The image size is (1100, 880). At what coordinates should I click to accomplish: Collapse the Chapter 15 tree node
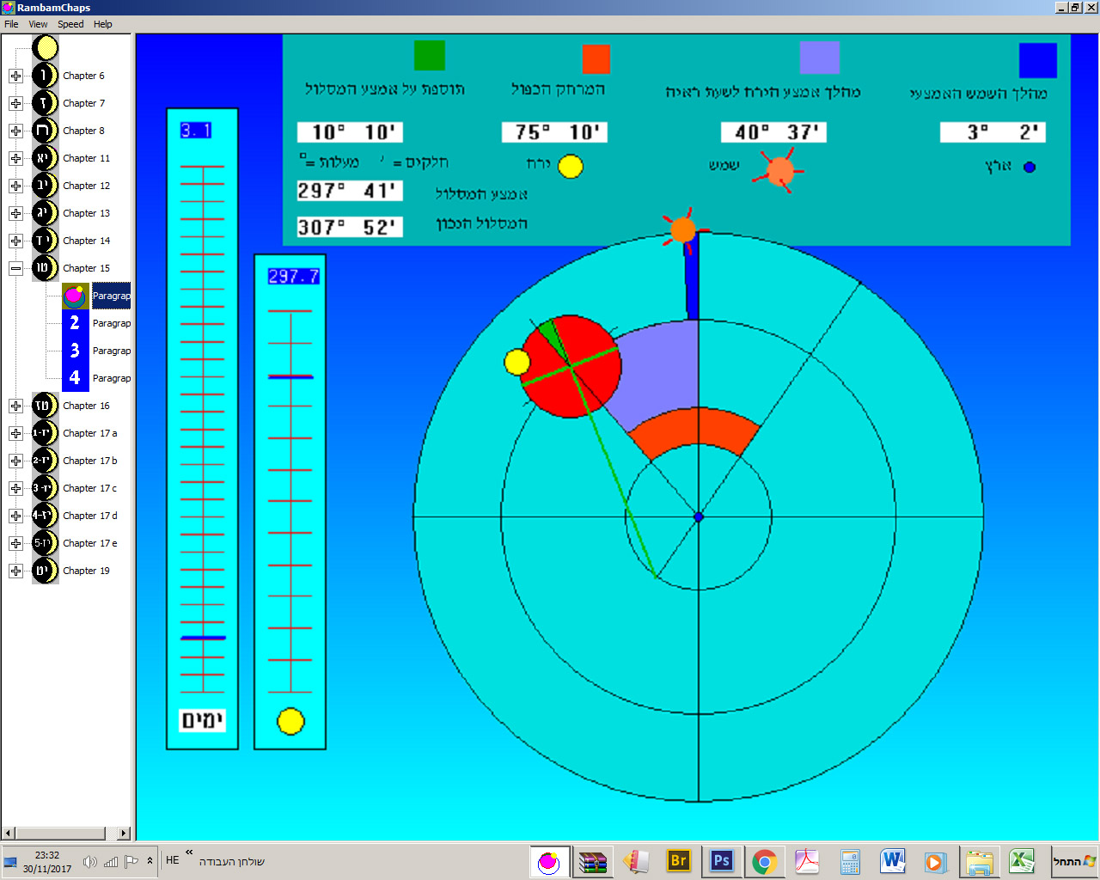click(x=15, y=268)
